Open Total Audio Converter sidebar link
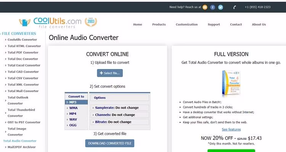The width and height of the screenshot is (286, 152). 20,141
